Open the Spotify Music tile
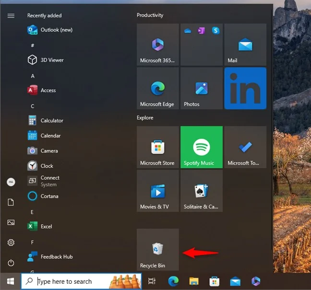This screenshot has width=311, height=290. click(202, 147)
